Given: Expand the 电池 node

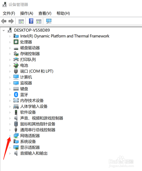Looking at the screenshot, I should (10, 66).
